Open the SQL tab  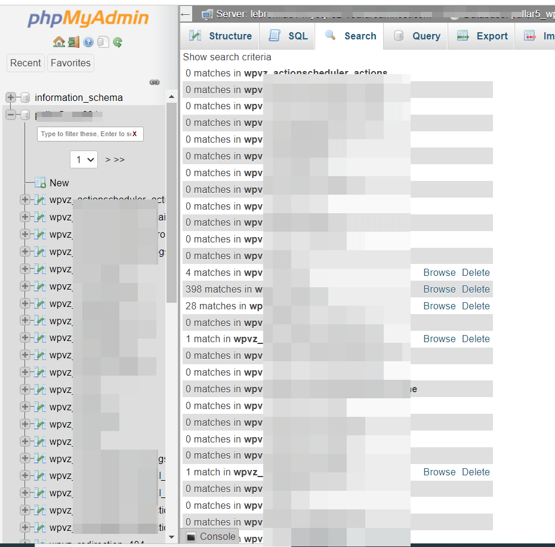point(288,36)
